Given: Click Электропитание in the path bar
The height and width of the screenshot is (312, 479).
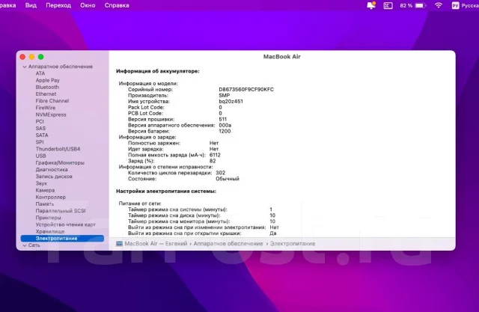Looking at the screenshot, I should (293, 244).
